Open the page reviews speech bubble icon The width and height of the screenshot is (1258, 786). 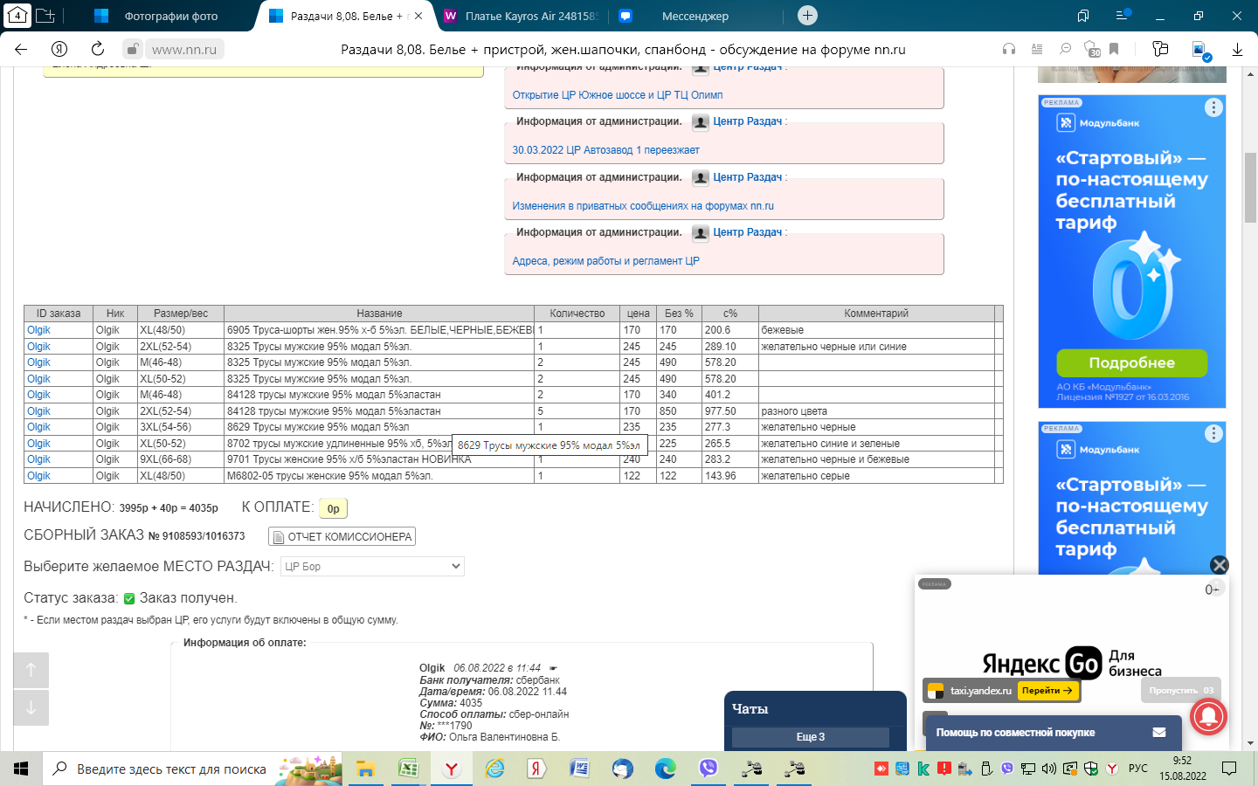[1065, 49]
